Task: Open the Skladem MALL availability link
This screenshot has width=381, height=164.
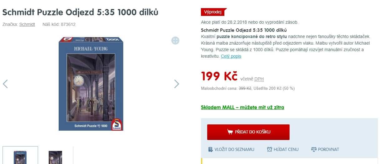Action: 242,107
